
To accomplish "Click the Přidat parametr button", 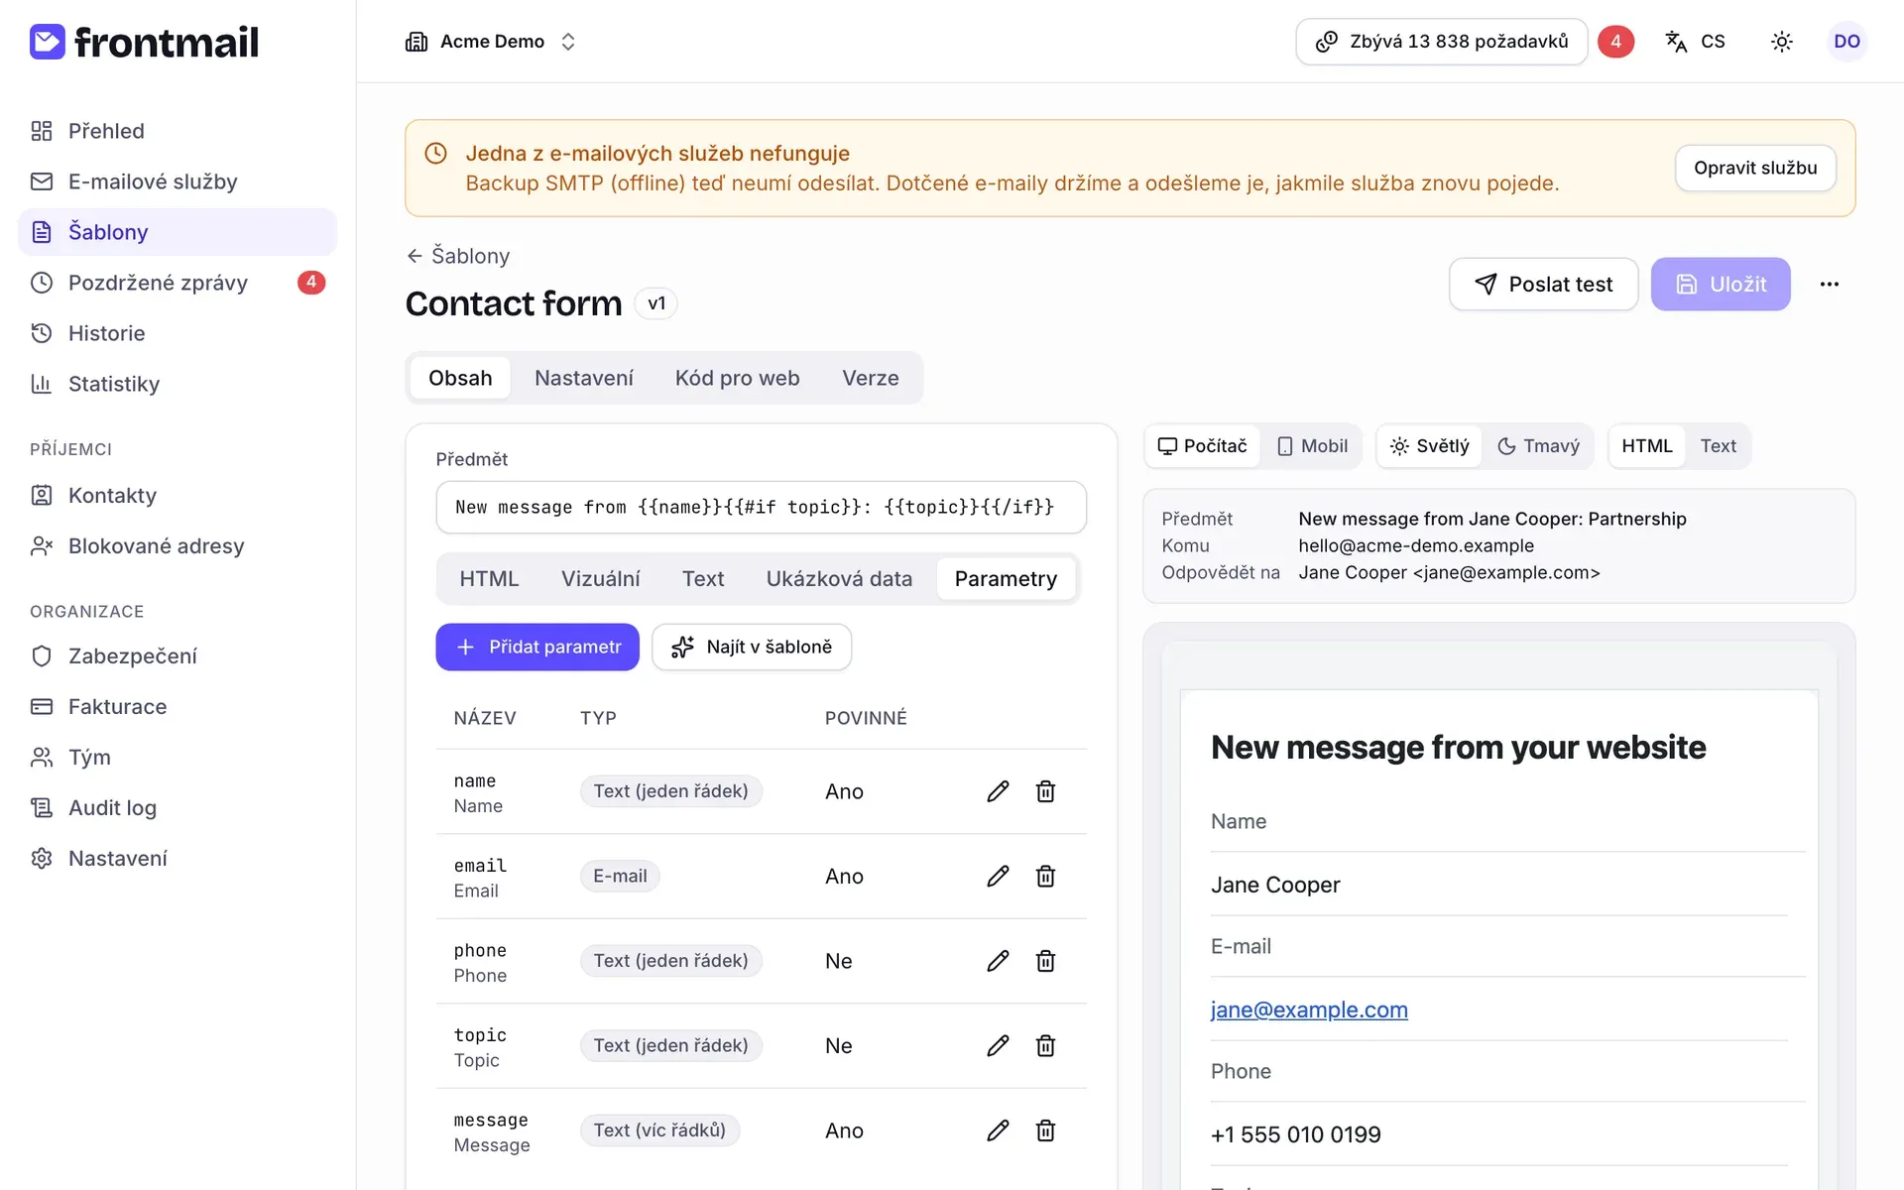I will [x=537, y=647].
